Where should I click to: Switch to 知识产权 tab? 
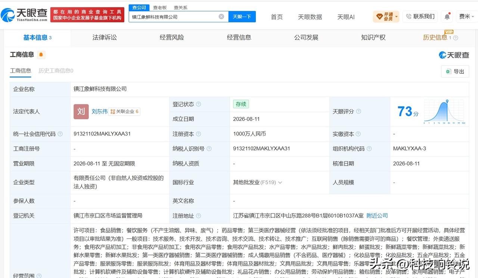373,37
